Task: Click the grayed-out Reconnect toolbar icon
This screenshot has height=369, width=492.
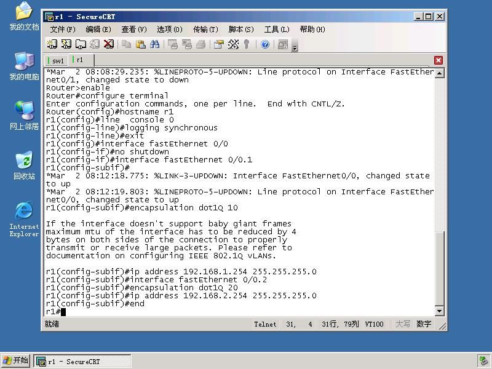Action: tap(95, 44)
